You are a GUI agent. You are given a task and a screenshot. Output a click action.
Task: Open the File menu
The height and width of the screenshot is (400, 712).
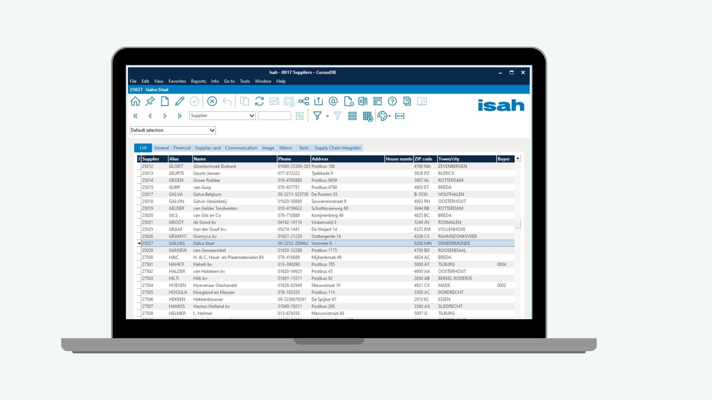point(133,81)
